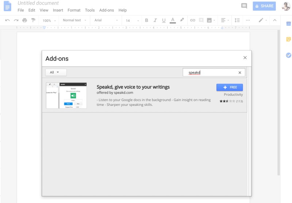Open the Tools menu
Viewport: 292px width, 203px height.
click(x=90, y=10)
